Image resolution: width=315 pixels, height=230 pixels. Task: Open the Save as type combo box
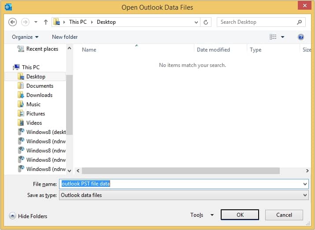[184, 195]
